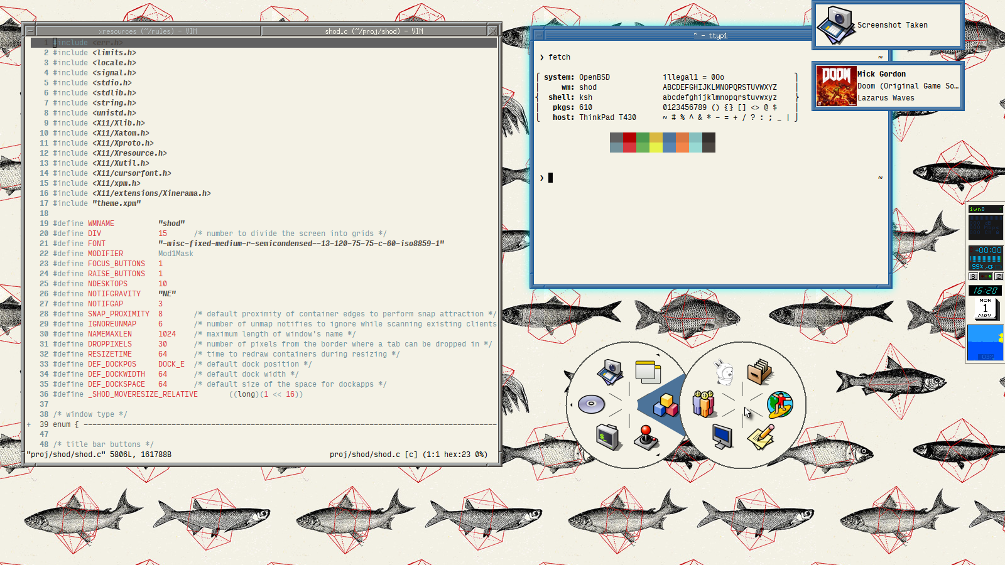Open the Mick Gordon Doom music notification
The image size is (1005, 565).
[888, 86]
